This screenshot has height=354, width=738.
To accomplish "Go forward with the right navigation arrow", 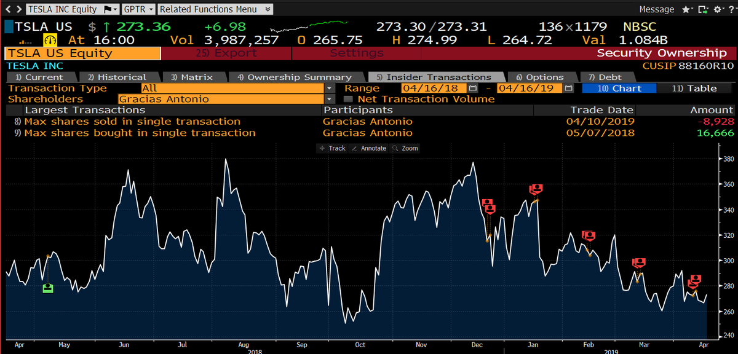I will (18, 9).
